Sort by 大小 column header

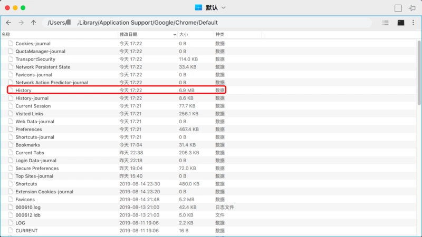click(184, 34)
